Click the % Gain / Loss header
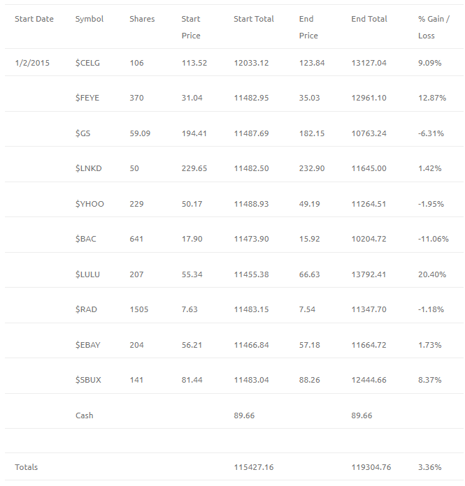Screen dimensions: 465x486 (434, 27)
